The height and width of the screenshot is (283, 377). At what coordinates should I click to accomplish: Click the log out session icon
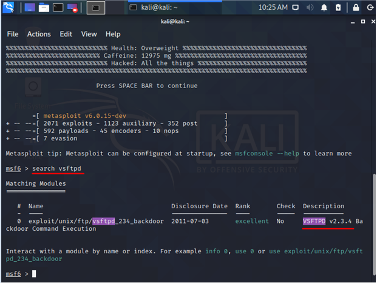pos(370,8)
